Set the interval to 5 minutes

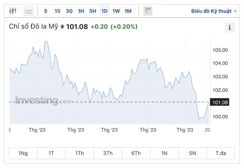click(x=46, y=11)
